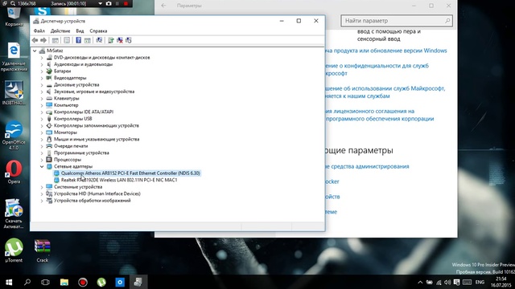Open the Скачать Активат... desktop icon
515x289 pixels.
14,214
